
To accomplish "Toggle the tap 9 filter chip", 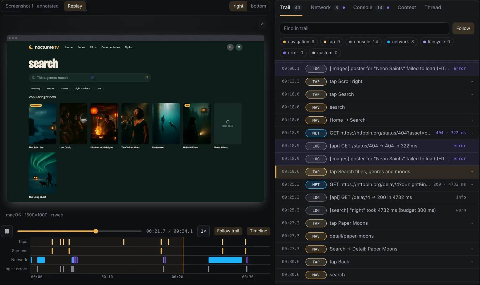I will 331,42.
